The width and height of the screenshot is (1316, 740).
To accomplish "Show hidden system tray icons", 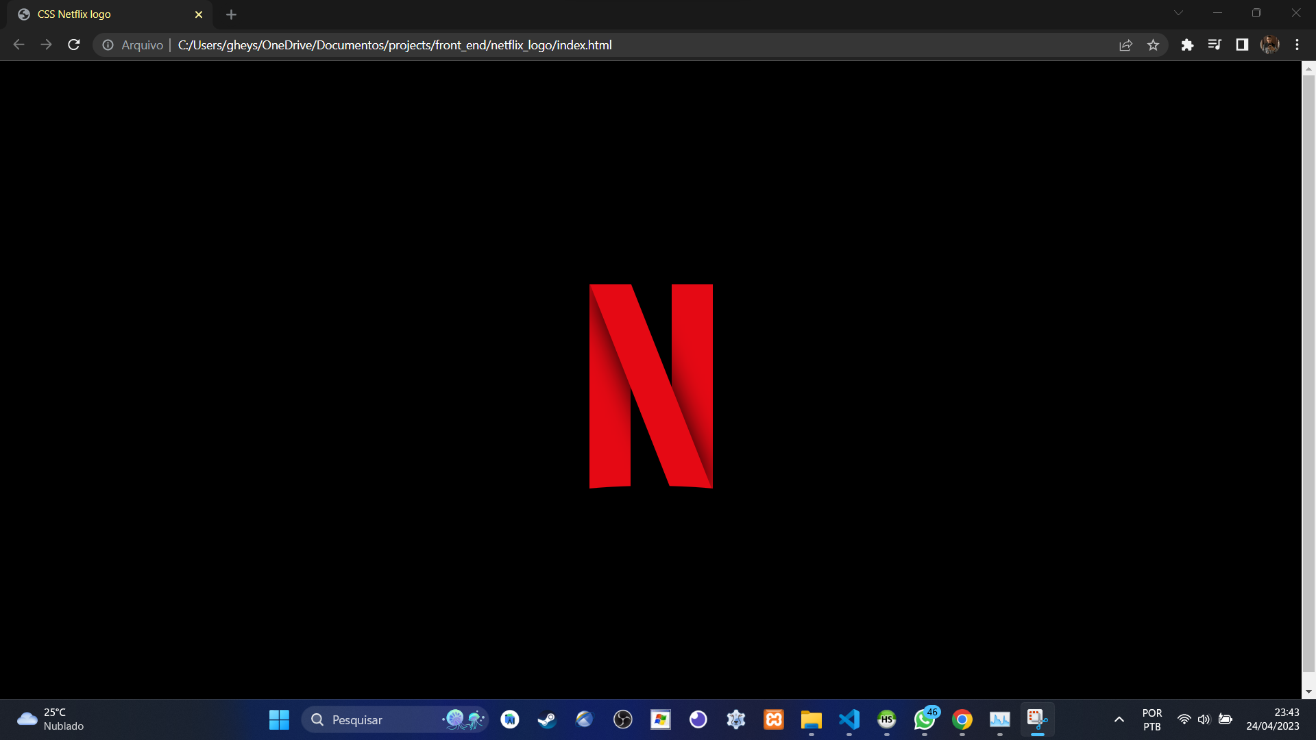I will [1119, 719].
